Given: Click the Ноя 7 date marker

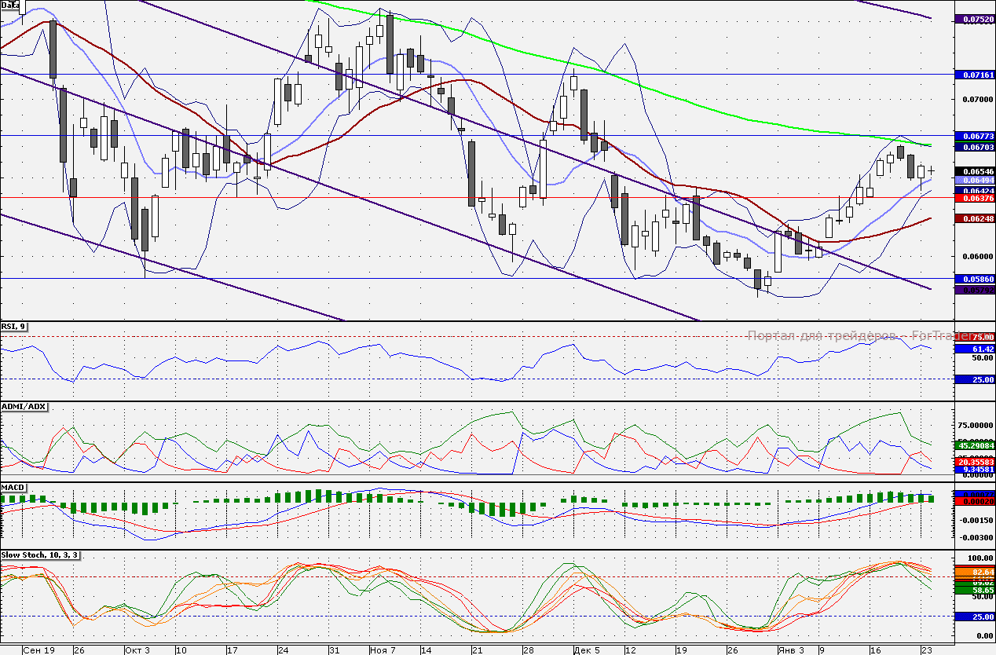Looking at the screenshot, I should coord(383,650).
